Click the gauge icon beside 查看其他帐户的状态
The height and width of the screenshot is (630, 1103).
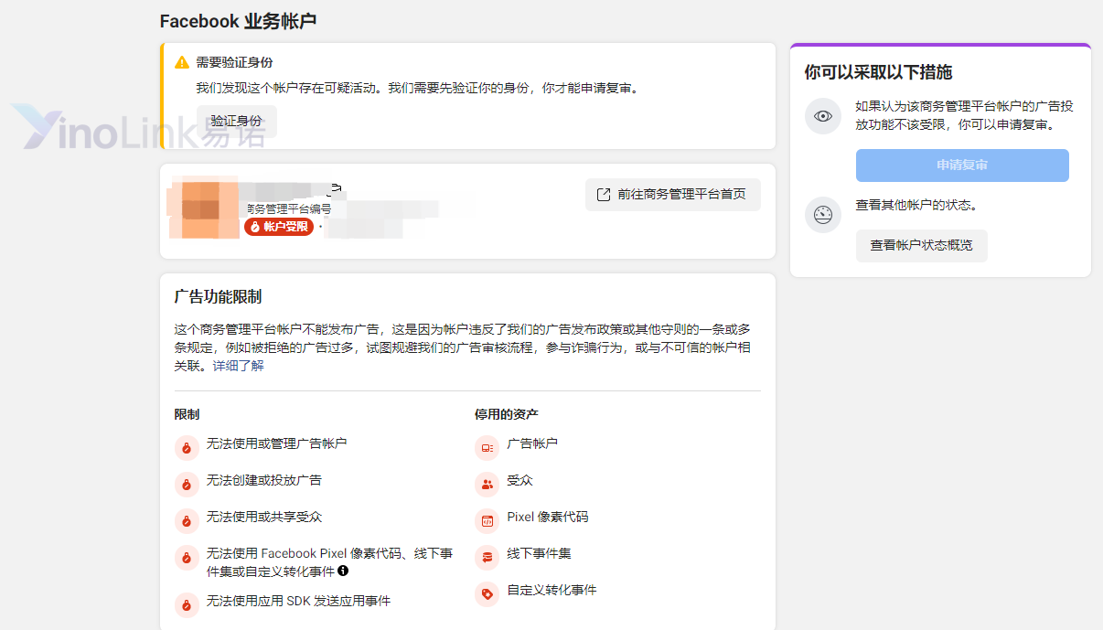[x=822, y=215]
